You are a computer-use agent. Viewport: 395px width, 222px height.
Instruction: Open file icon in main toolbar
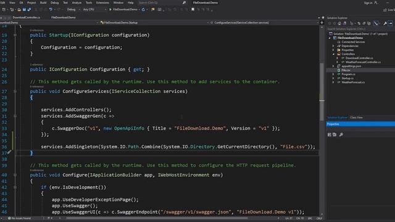[x=19, y=10]
